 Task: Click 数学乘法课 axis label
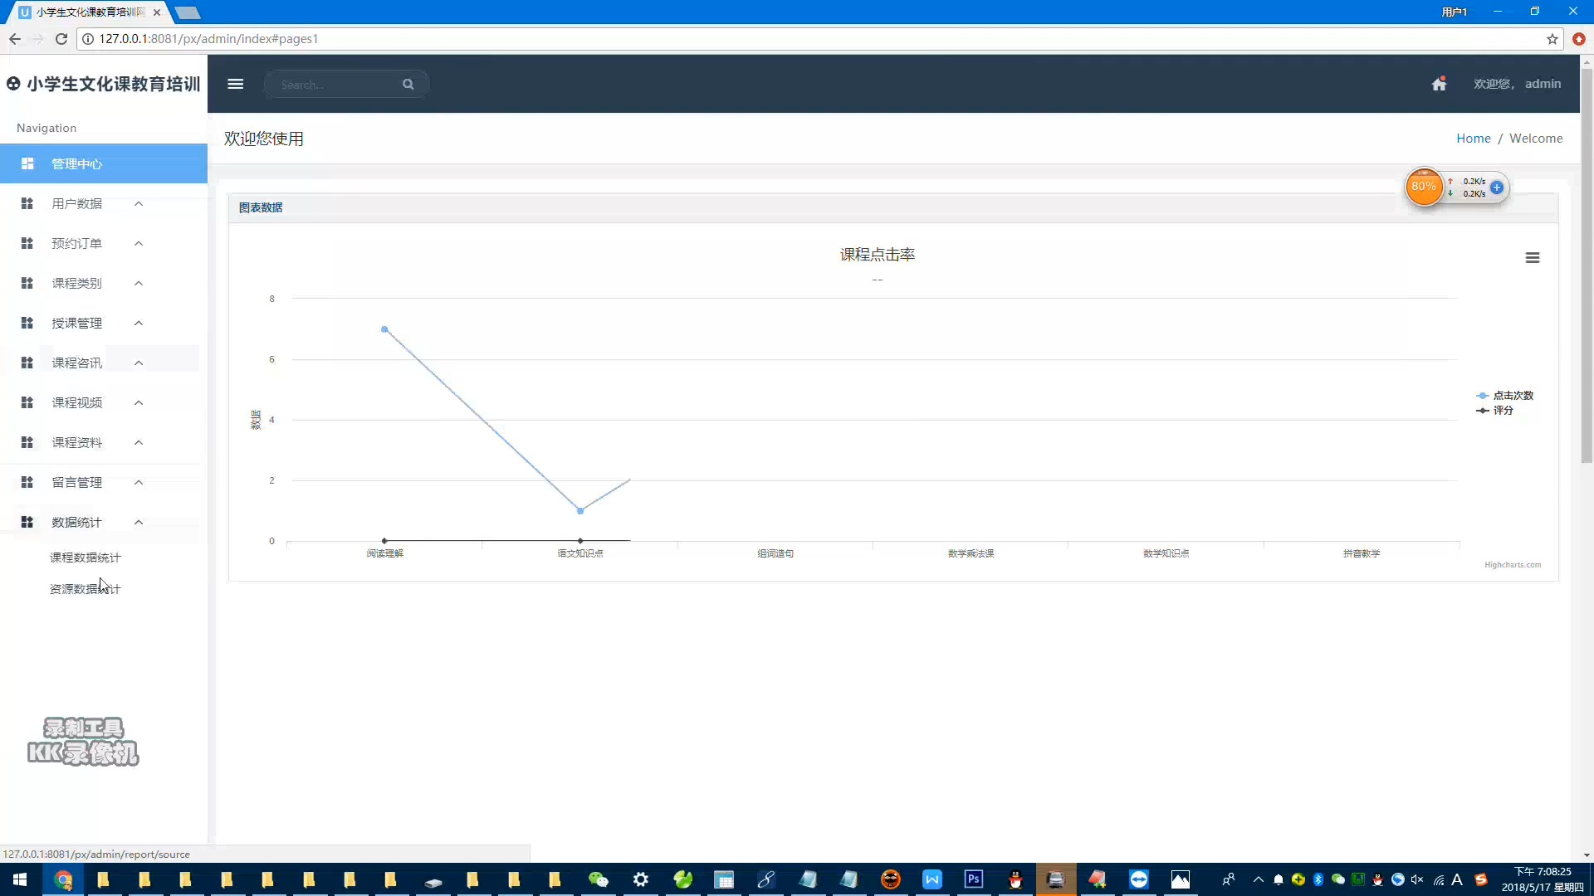pos(971,553)
